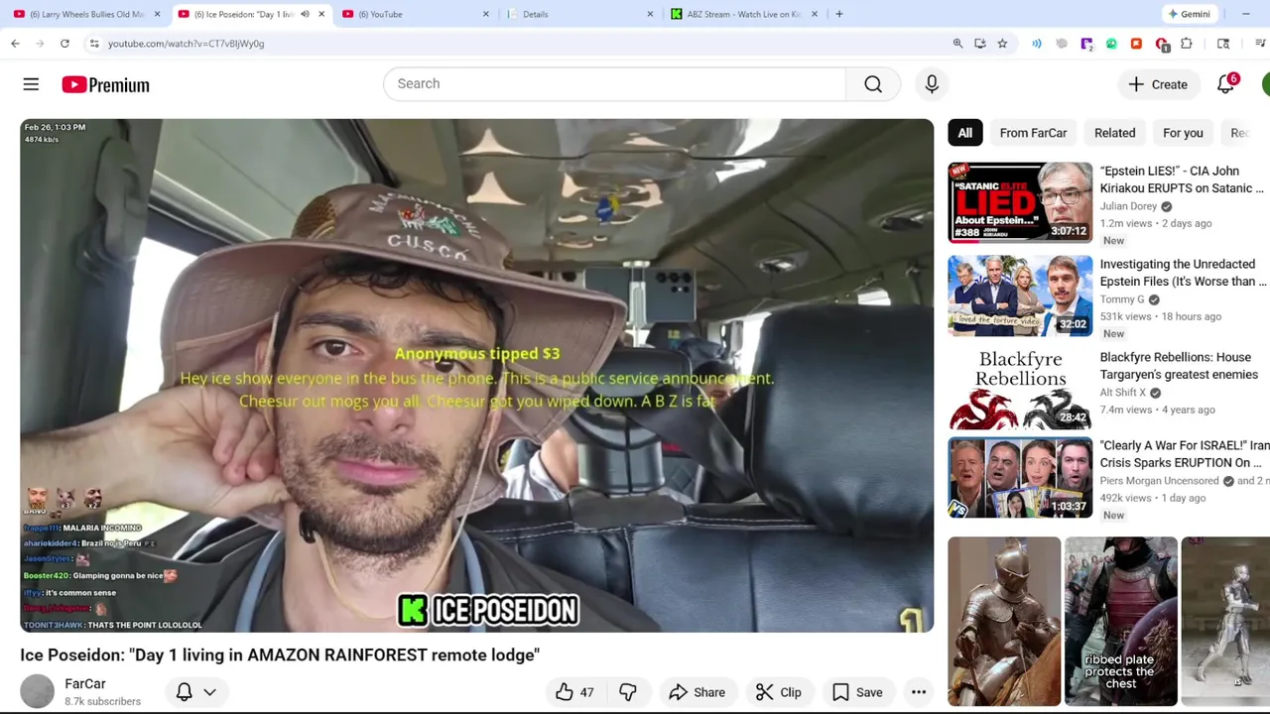Open a new browser tab with plus
Screen dimensions: 1270x714
pyautogui.click(x=839, y=14)
